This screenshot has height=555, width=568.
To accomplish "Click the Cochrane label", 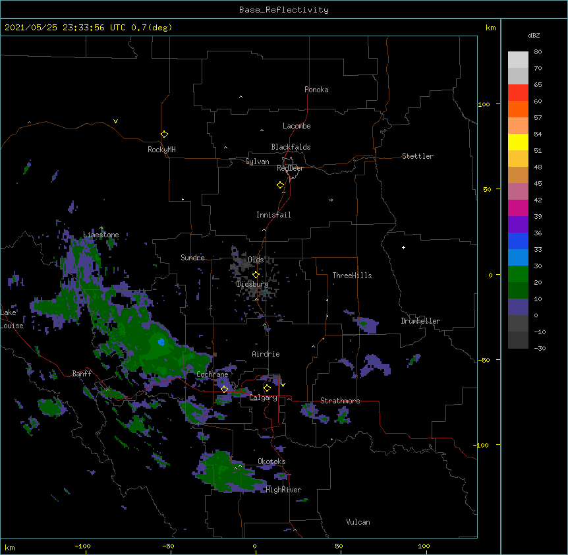I will (x=212, y=374).
